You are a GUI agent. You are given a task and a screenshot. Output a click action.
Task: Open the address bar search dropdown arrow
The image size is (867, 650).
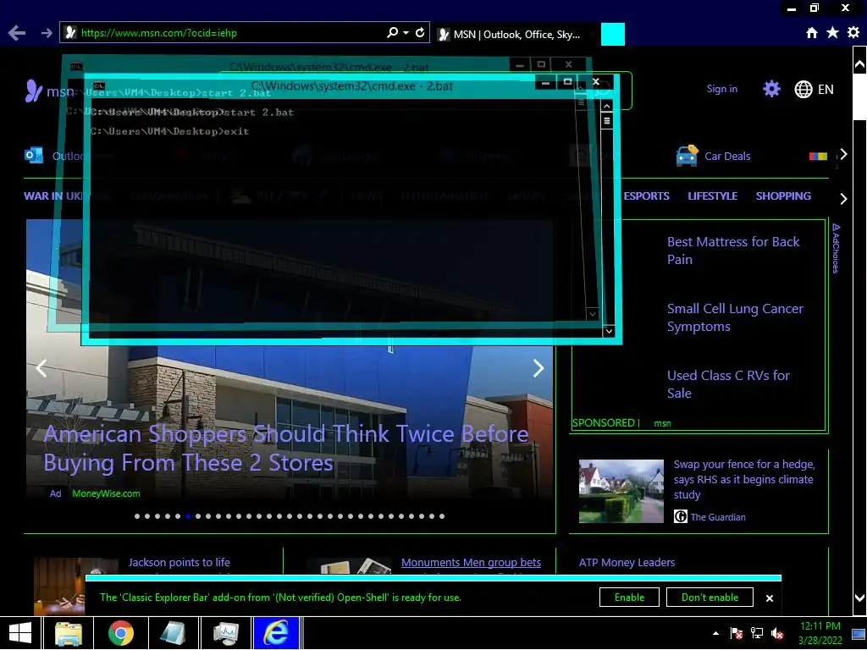(406, 33)
